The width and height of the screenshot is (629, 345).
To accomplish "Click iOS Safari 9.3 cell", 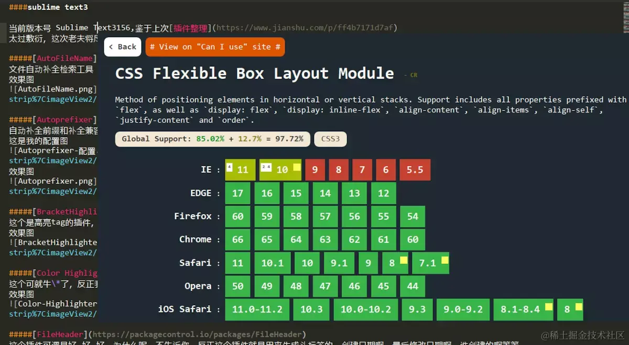I will pos(417,309).
